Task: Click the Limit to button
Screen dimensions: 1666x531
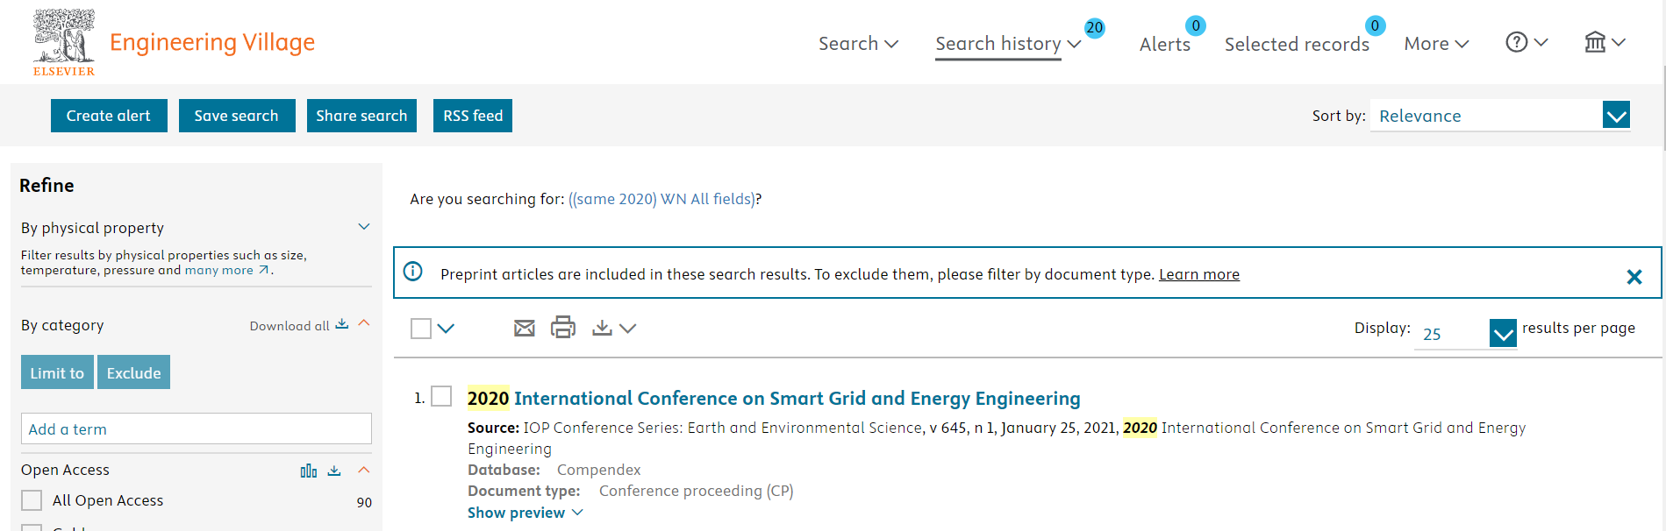Action: 57,372
